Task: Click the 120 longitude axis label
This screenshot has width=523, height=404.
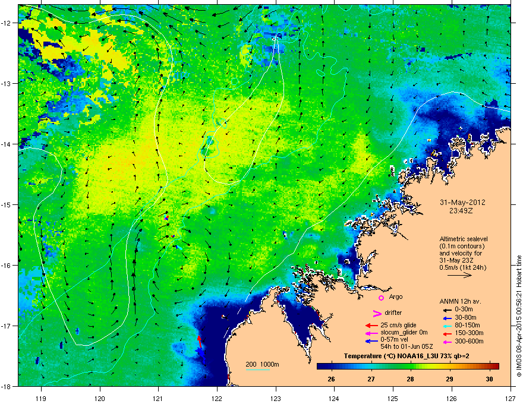Action: pos(100,398)
